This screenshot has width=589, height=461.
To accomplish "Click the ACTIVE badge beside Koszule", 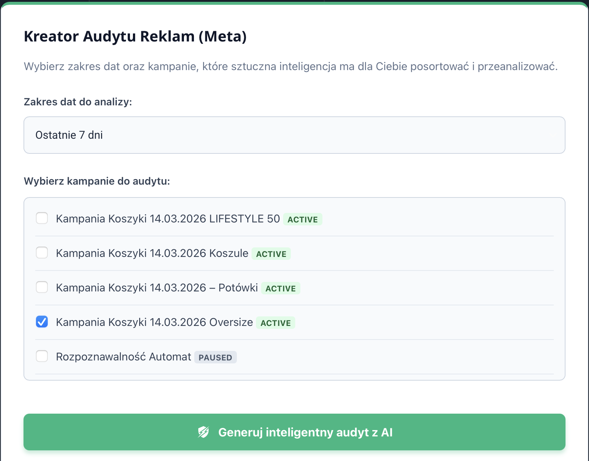I will (x=271, y=254).
